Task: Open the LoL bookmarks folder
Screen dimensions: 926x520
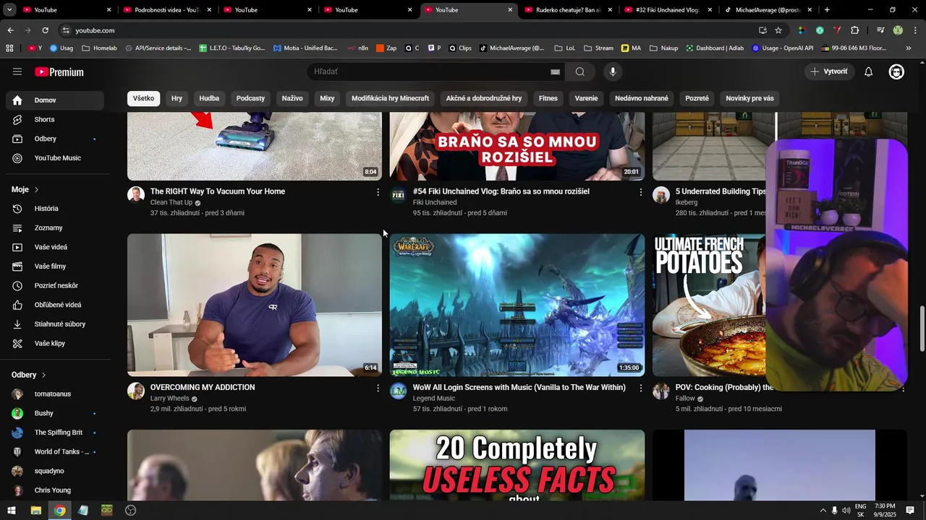Action: (x=564, y=48)
